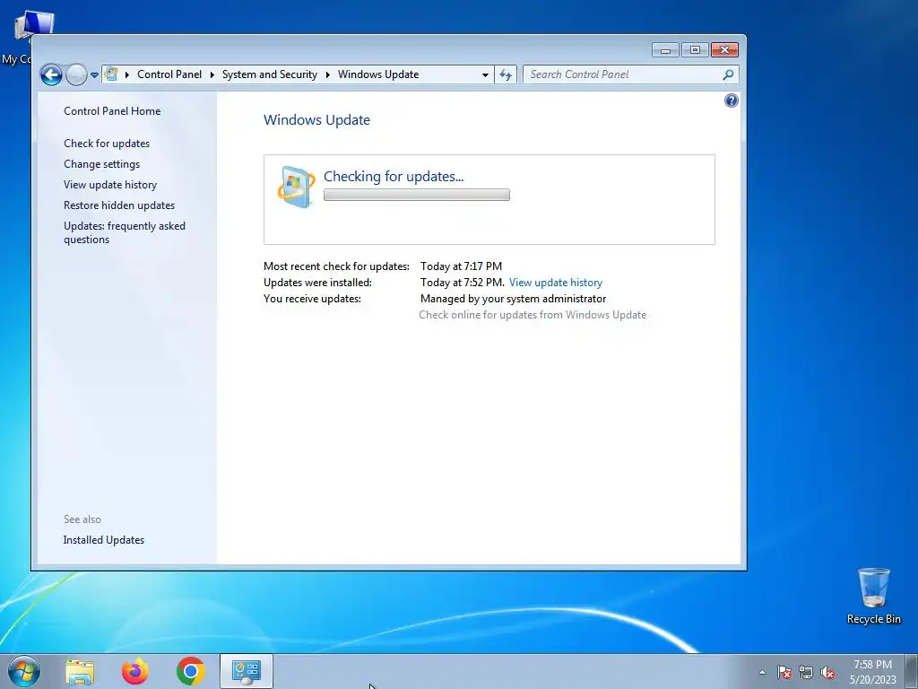The width and height of the screenshot is (918, 689).
Task: Expand the arrow before Control Panel breadcrumb
Action: tap(127, 74)
